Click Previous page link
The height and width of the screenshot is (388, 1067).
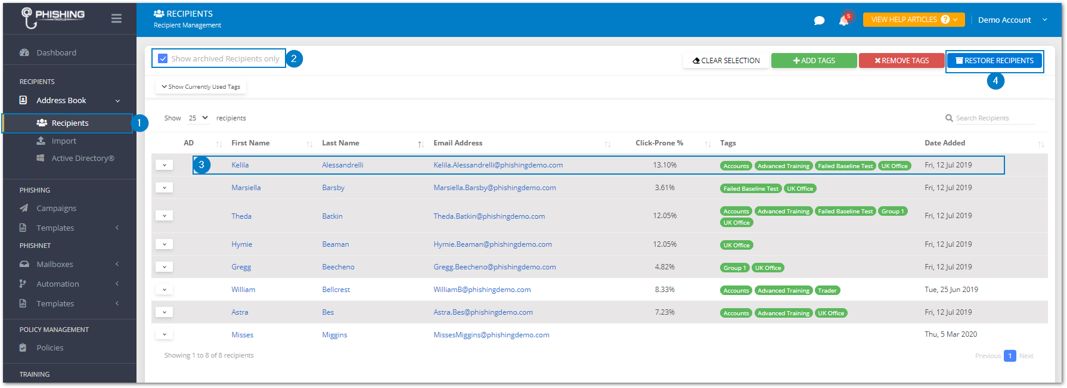pyautogui.click(x=988, y=356)
